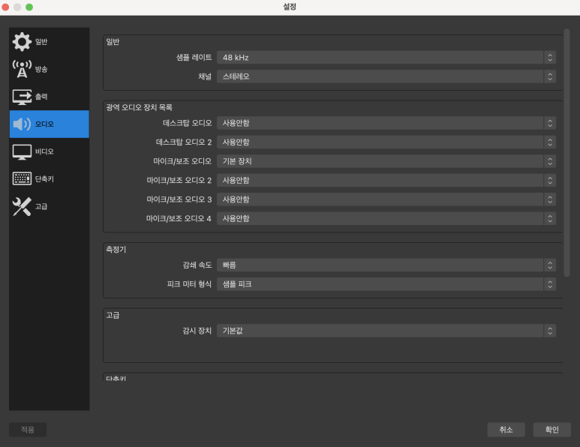Click the stepper arrows on the 채널 field
The height and width of the screenshot is (447, 580).
(550, 76)
